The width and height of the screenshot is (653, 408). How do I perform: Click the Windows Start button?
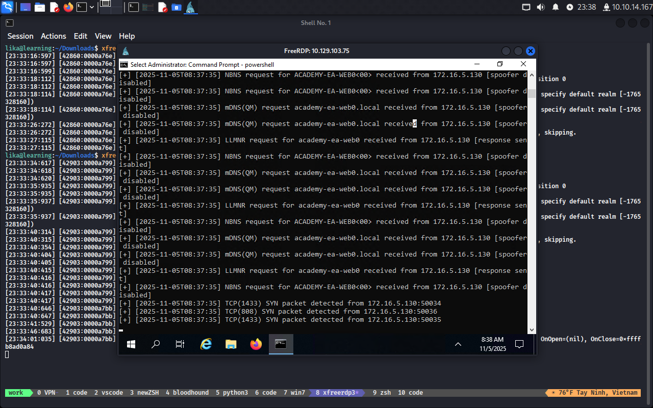[x=131, y=344]
